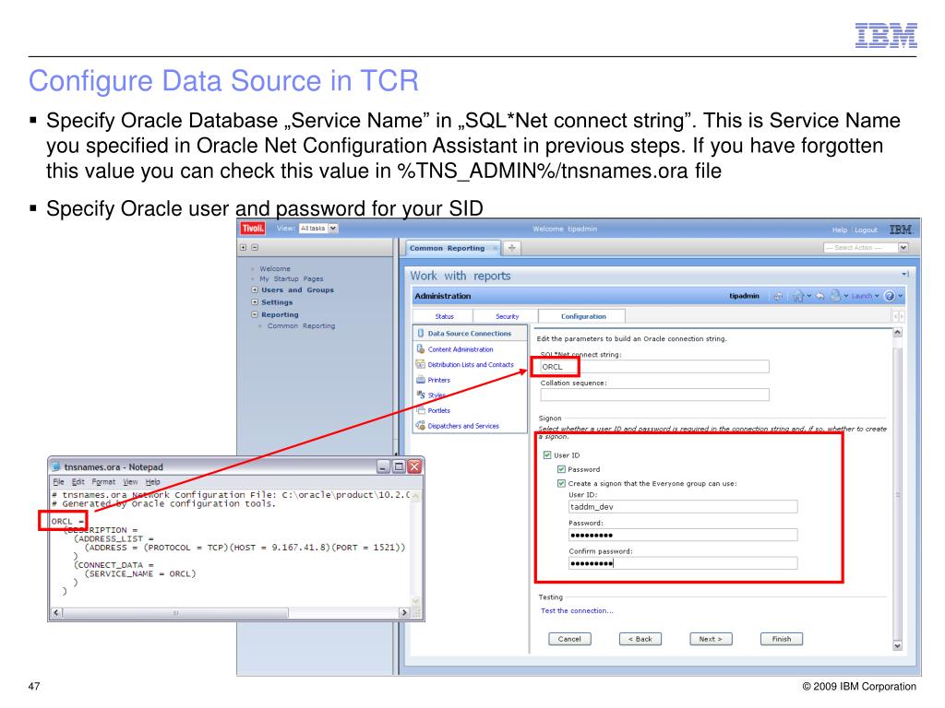Click the portlet menu icon beside Work with reports
Screen dimensions: 945x708
point(904,275)
